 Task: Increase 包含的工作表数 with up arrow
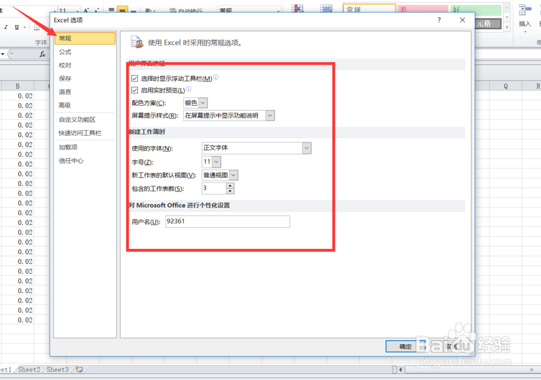pyautogui.click(x=230, y=186)
